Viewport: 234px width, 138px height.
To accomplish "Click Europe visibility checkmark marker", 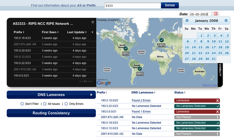I will tap(162, 40).
